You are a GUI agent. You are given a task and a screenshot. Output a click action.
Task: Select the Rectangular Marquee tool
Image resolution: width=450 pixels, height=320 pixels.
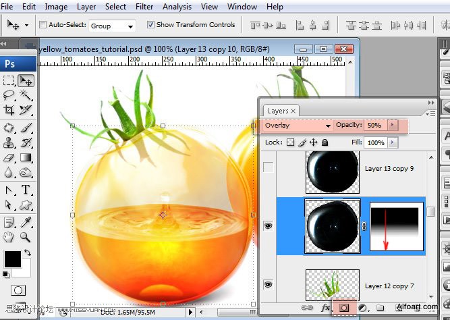click(9, 81)
